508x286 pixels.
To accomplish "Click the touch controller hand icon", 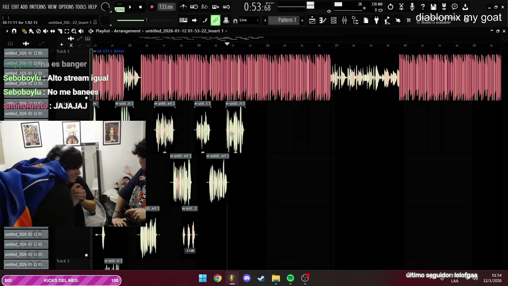I will click(x=398, y=20).
